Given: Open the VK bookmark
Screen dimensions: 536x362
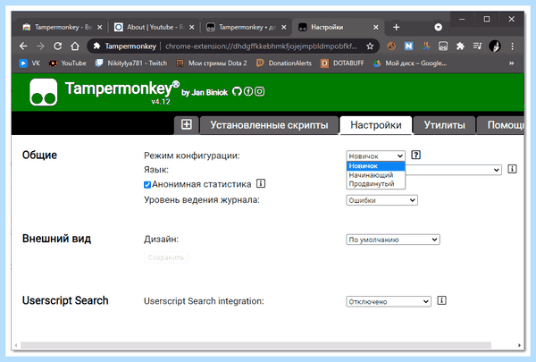Looking at the screenshot, I should click(x=29, y=63).
